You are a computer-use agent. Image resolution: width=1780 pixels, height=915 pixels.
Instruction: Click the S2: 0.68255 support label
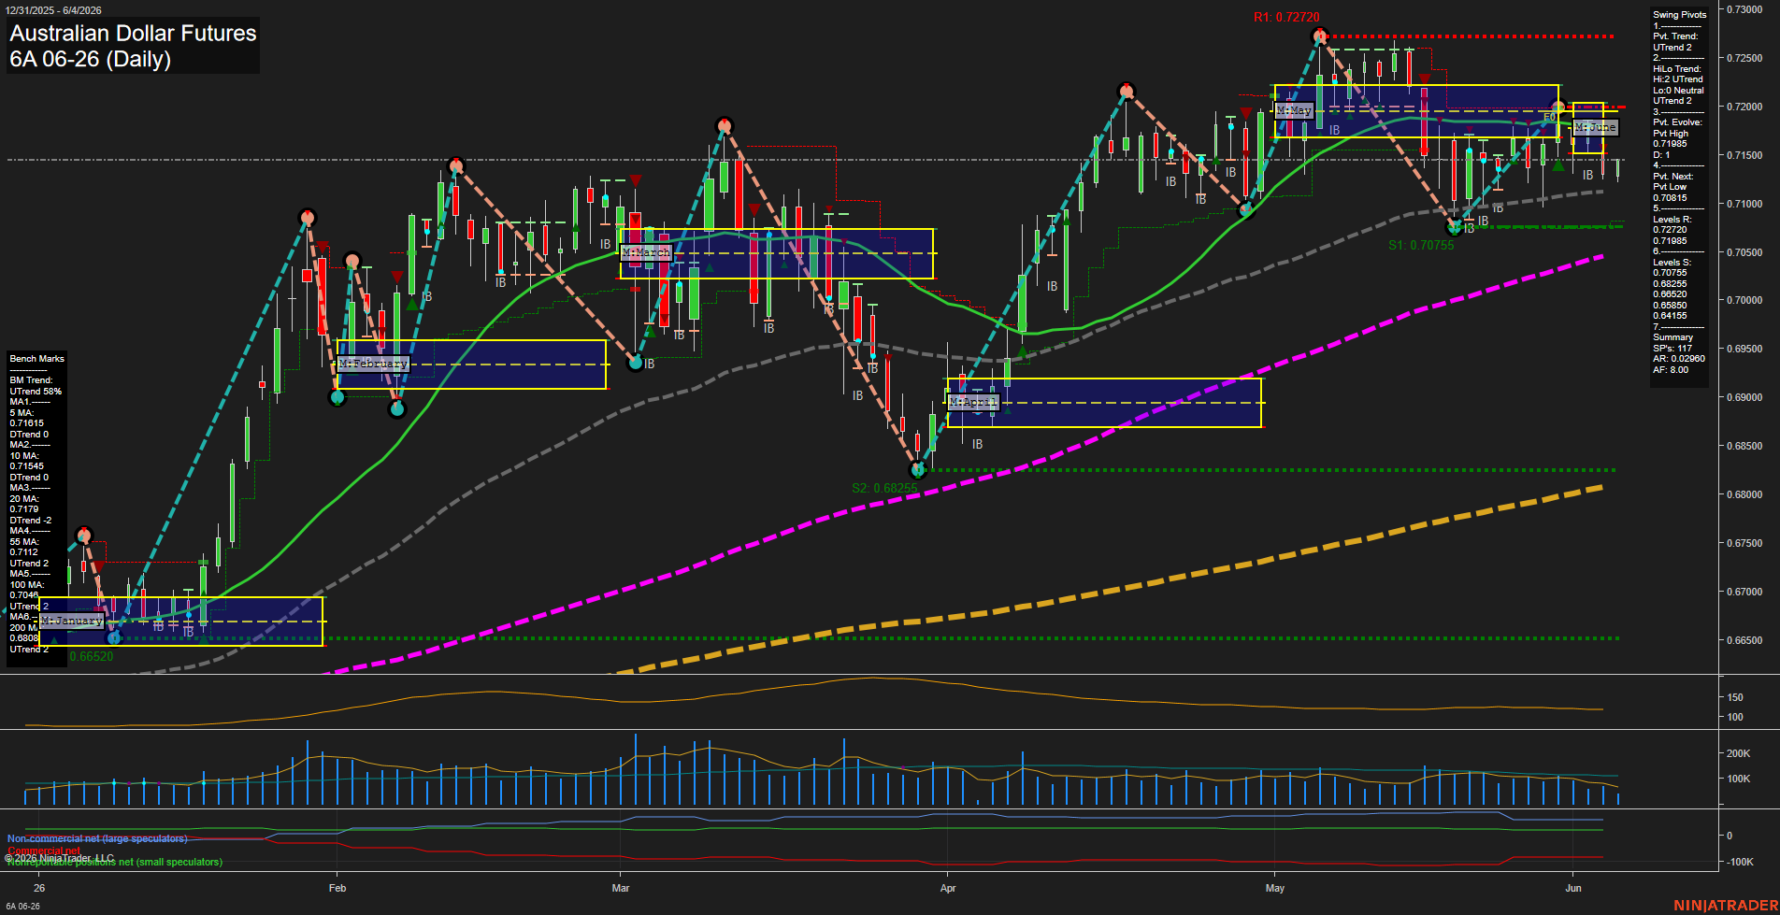(x=884, y=489)
